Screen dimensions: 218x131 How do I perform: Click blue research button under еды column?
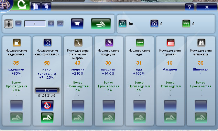tap(140, 105)
